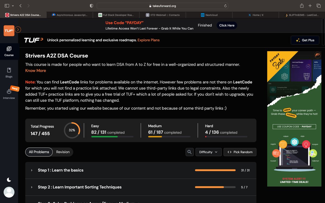Select the All Problems tab
Screen dimensions: 325x203
pyautogui.click(x=39, y=152)
